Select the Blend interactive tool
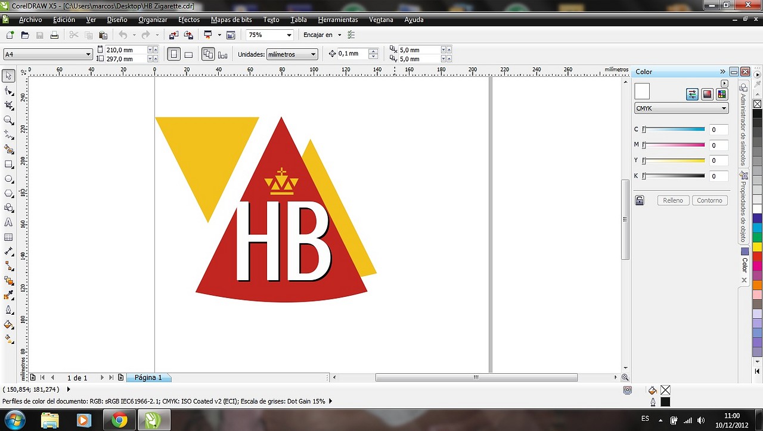 click(8, 281)
